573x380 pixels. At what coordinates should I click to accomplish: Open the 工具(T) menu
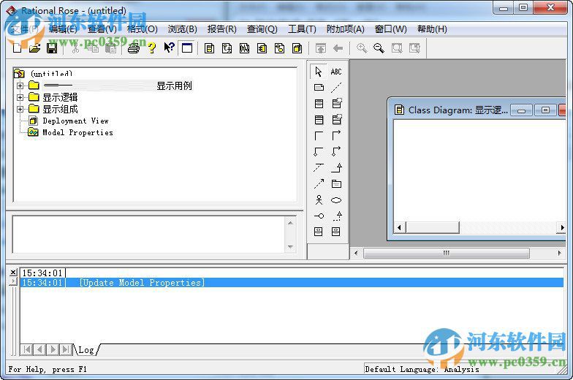pyautogui.click(x=302, y=29)
